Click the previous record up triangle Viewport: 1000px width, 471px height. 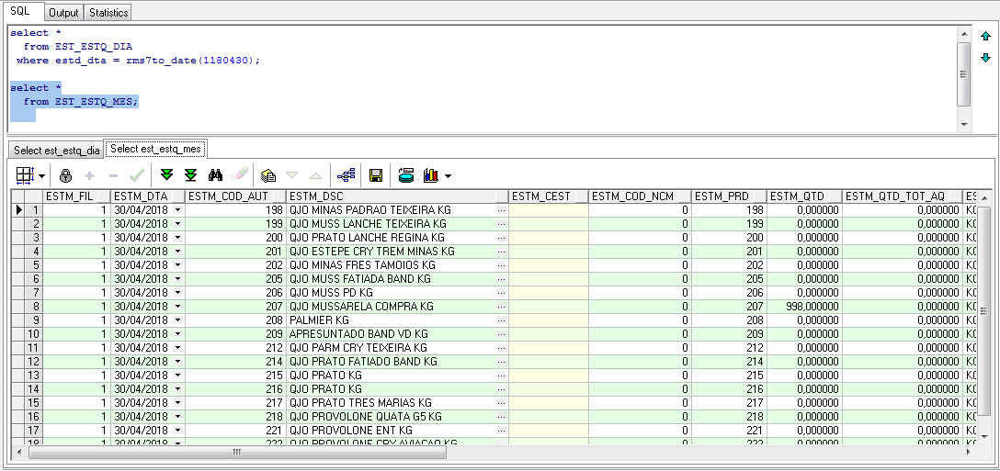click(x=315, y=174)
